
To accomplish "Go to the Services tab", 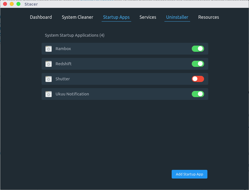I will (x=148, y=17).
